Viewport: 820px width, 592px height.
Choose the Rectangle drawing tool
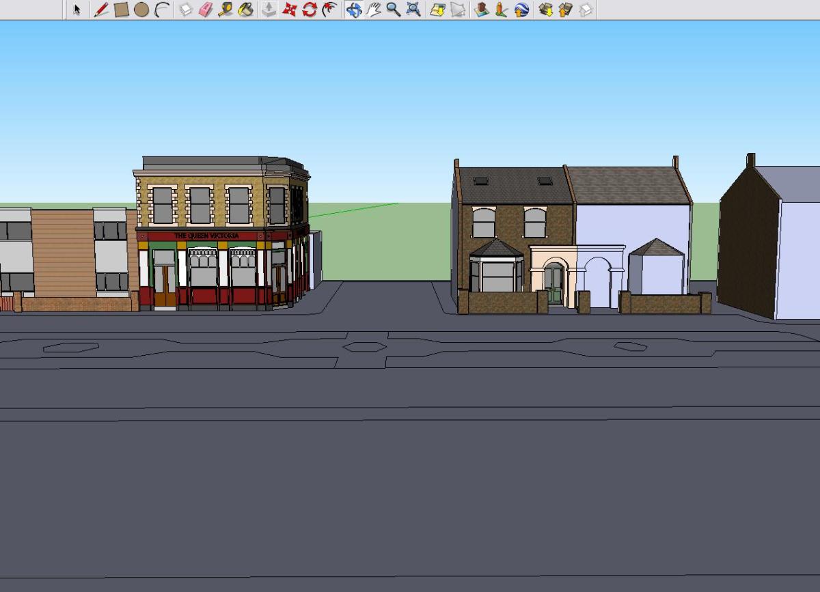point(122,10)
